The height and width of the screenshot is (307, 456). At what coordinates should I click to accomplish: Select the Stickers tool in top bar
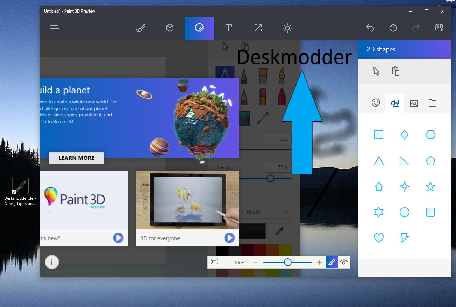(199, 28)
